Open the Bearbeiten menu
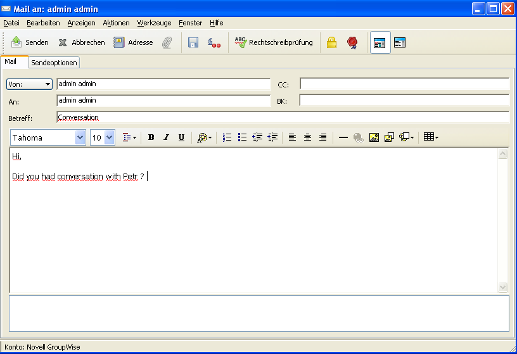This screenshot has height=354, width=517. [43, 23]
